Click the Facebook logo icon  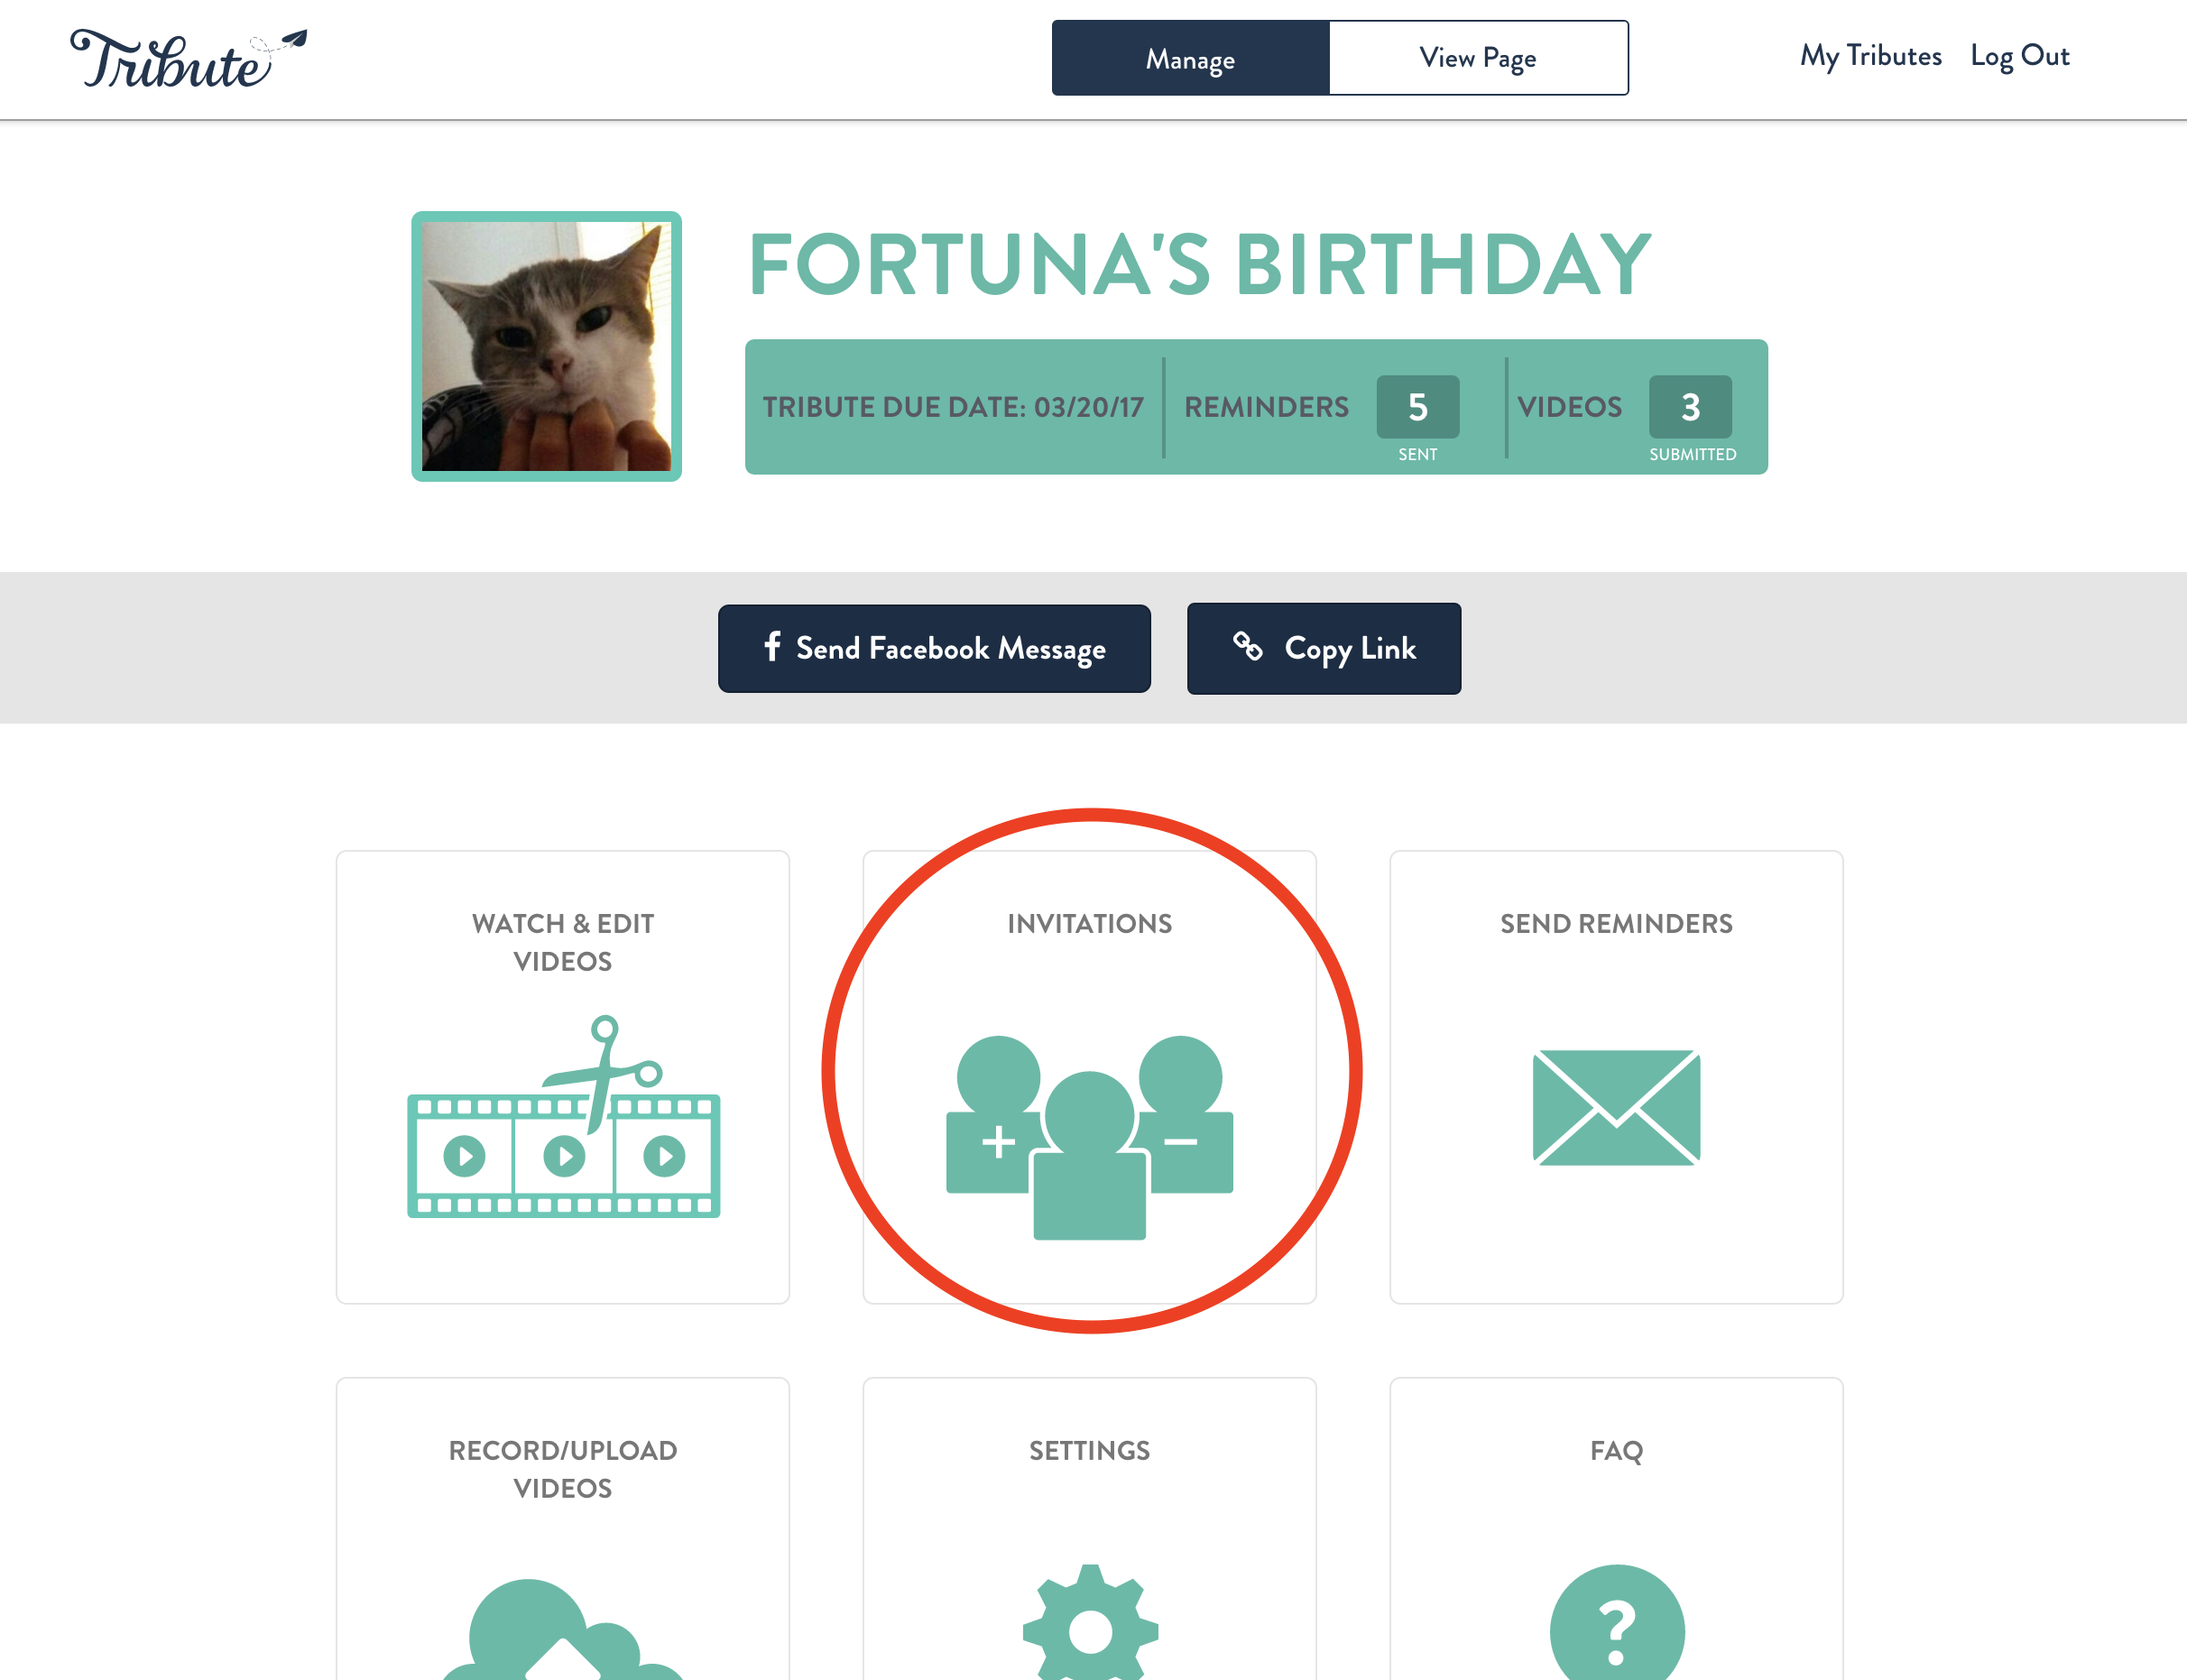(x=772, y=646)
